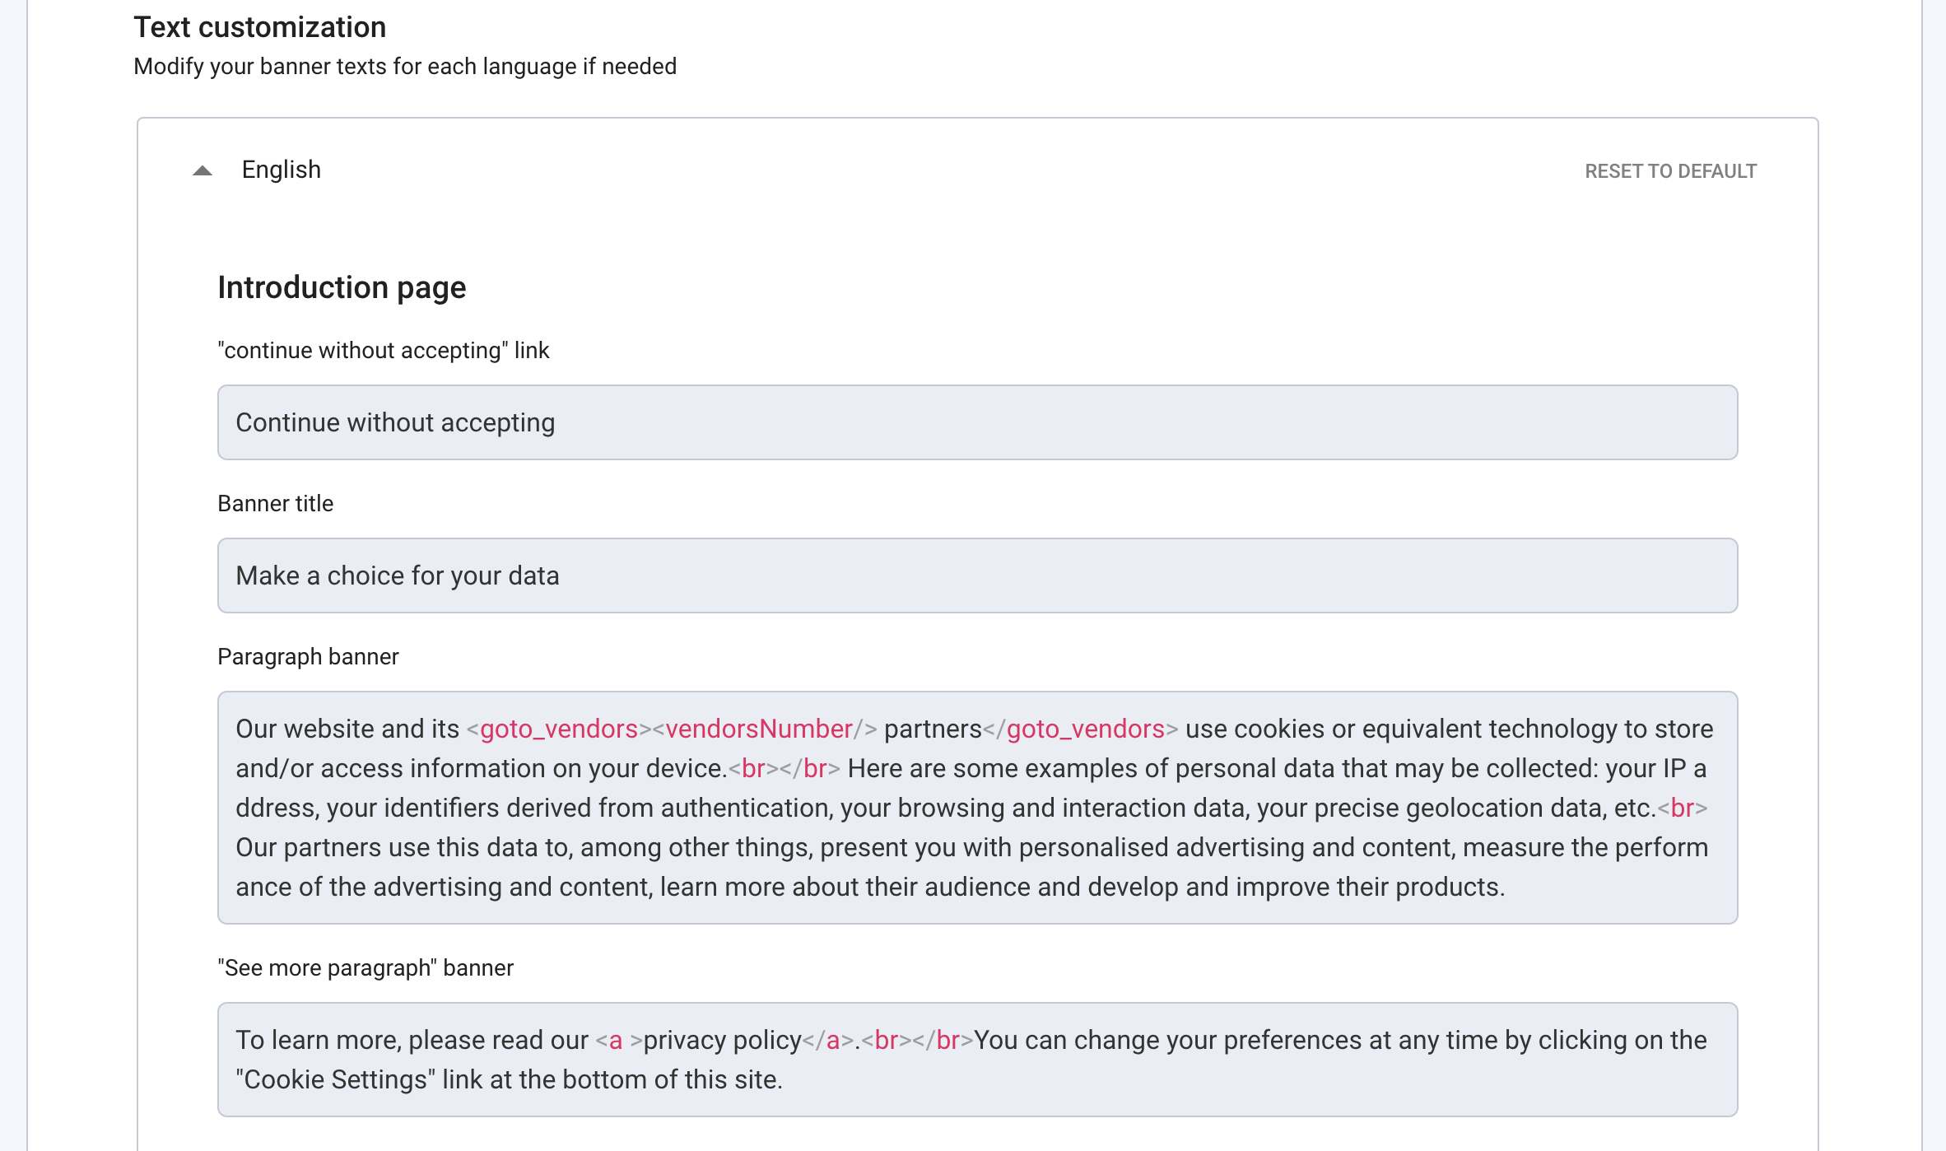Select the Paragraph banner label

click(308, 656)
